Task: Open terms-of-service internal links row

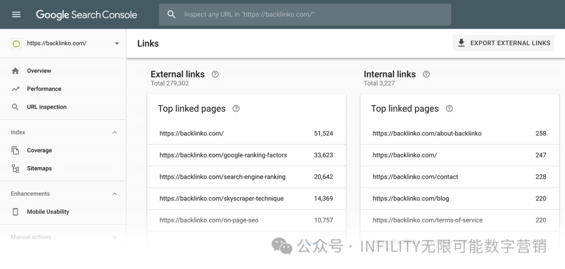Action: [x=459, y=220]
